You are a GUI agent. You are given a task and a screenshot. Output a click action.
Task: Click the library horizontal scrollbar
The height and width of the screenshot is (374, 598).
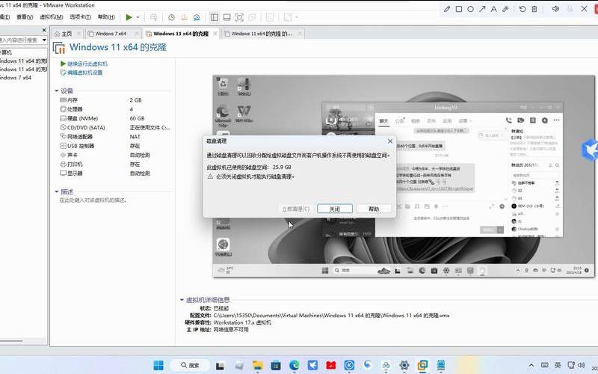point(11,341)
